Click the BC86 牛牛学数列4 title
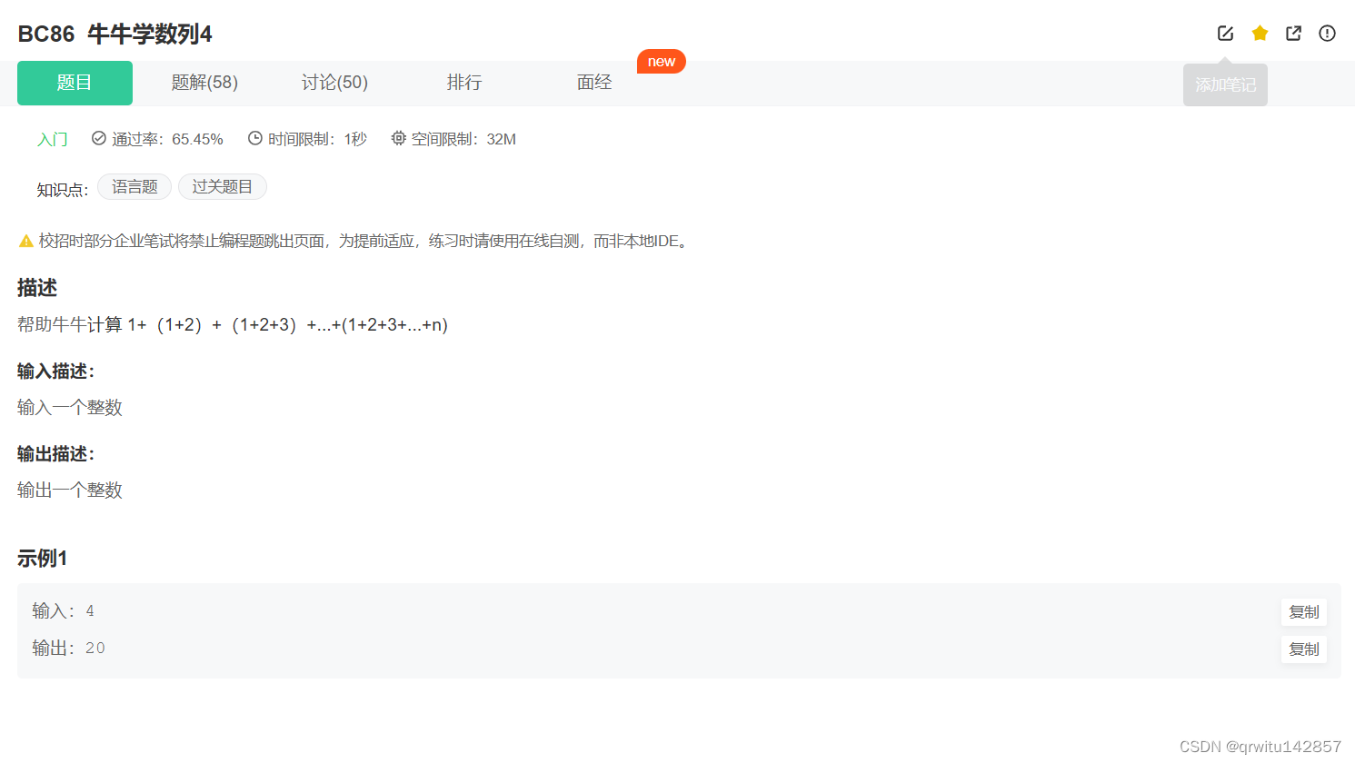 pos(115,35)
